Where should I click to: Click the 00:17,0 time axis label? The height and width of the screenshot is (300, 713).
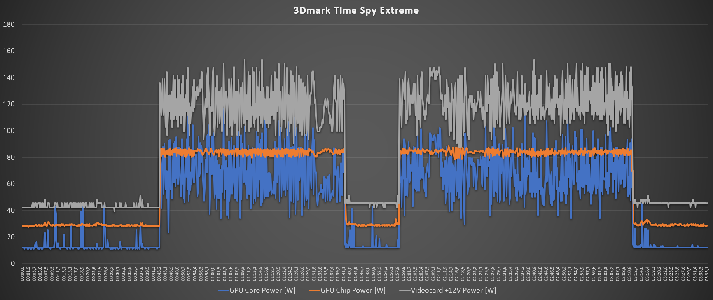point(76,274)
